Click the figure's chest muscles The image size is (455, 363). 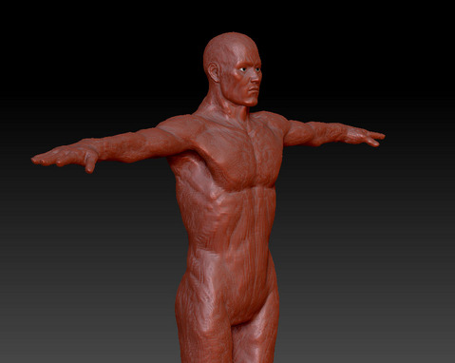(x=240, y=155)
